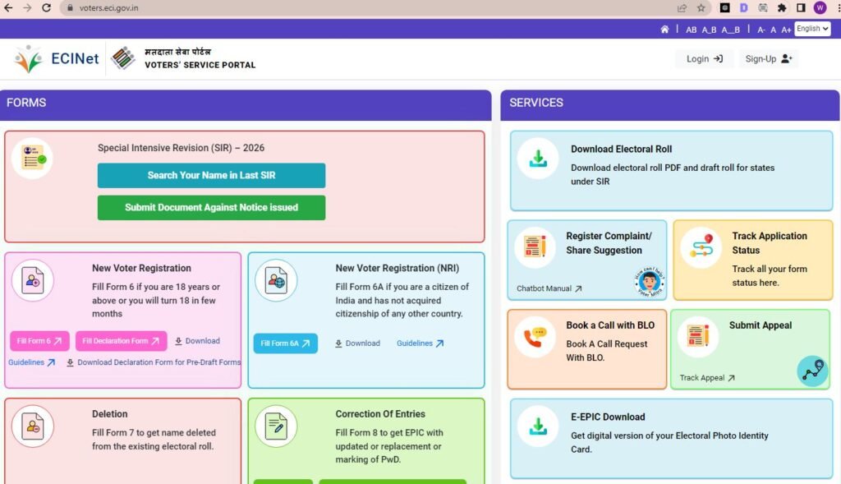Screen dimensions: 841x484
Task: Click the home icon in purple bar
Action: coord(664,30)
